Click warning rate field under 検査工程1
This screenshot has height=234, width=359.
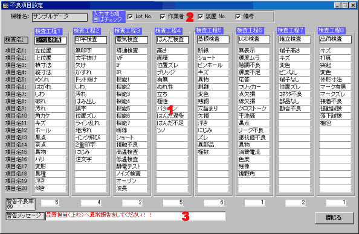tap(50, 203)
